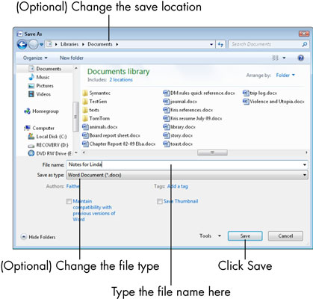Click the navigation pane vertical scrollbar

point(75,117)
